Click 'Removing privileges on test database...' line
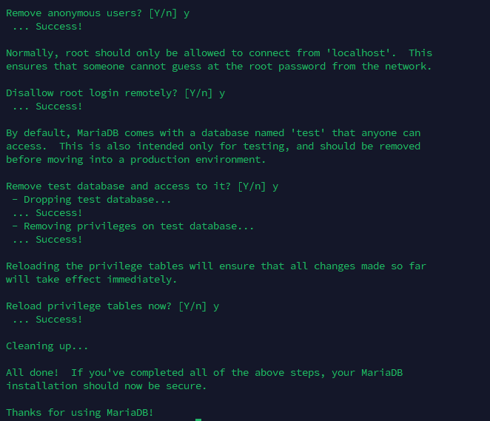 pos(132,226)
